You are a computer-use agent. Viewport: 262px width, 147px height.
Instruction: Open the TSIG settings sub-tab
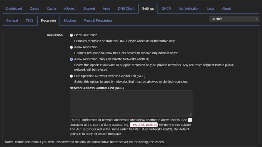point(29,20)
